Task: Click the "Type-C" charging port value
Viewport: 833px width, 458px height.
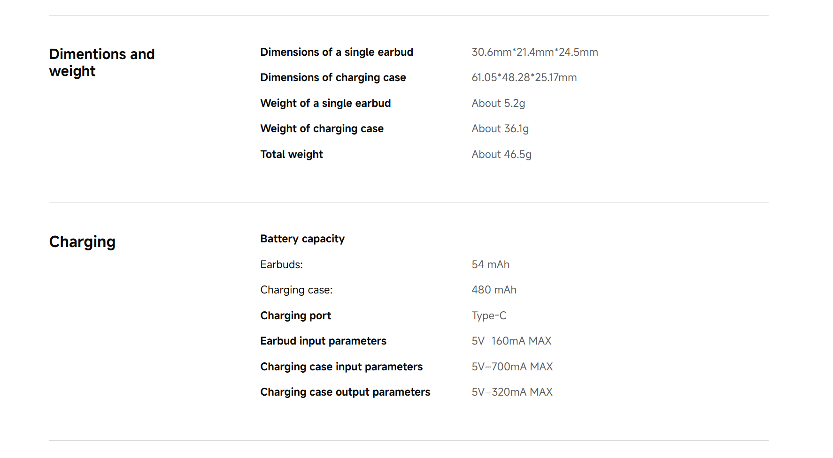Action: click(x=489, y=315)
